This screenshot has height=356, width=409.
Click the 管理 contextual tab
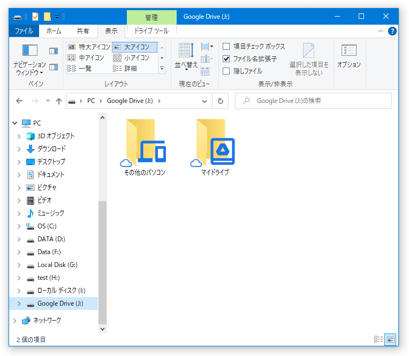[152, 18]
